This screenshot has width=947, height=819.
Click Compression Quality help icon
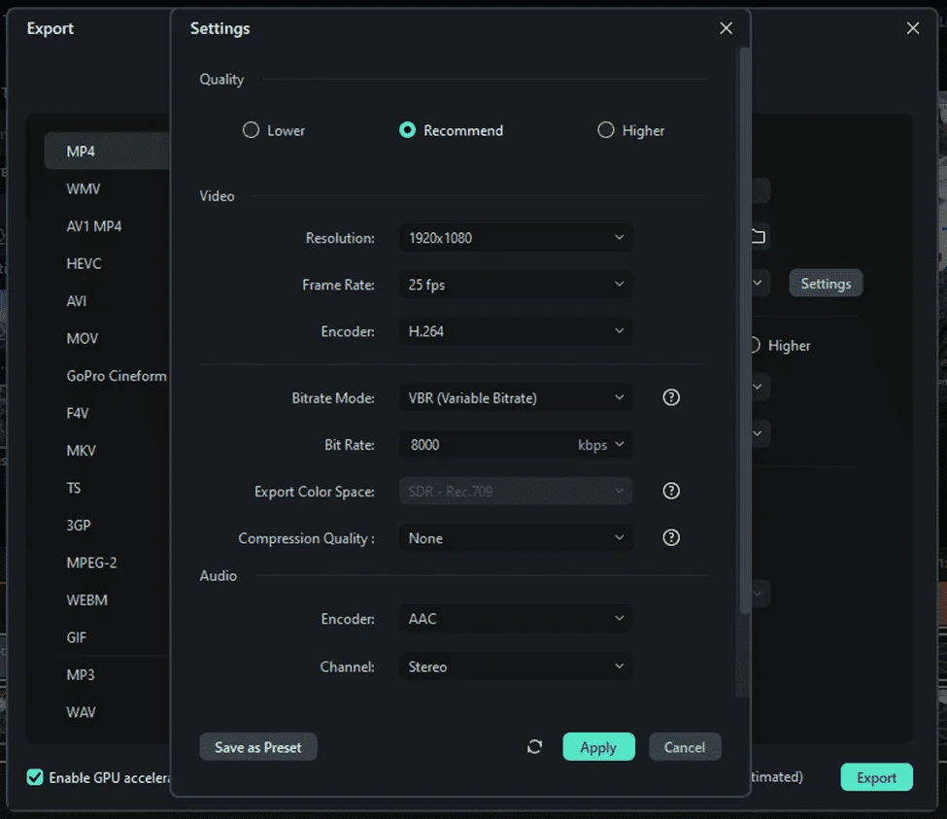tap(671, 537)
